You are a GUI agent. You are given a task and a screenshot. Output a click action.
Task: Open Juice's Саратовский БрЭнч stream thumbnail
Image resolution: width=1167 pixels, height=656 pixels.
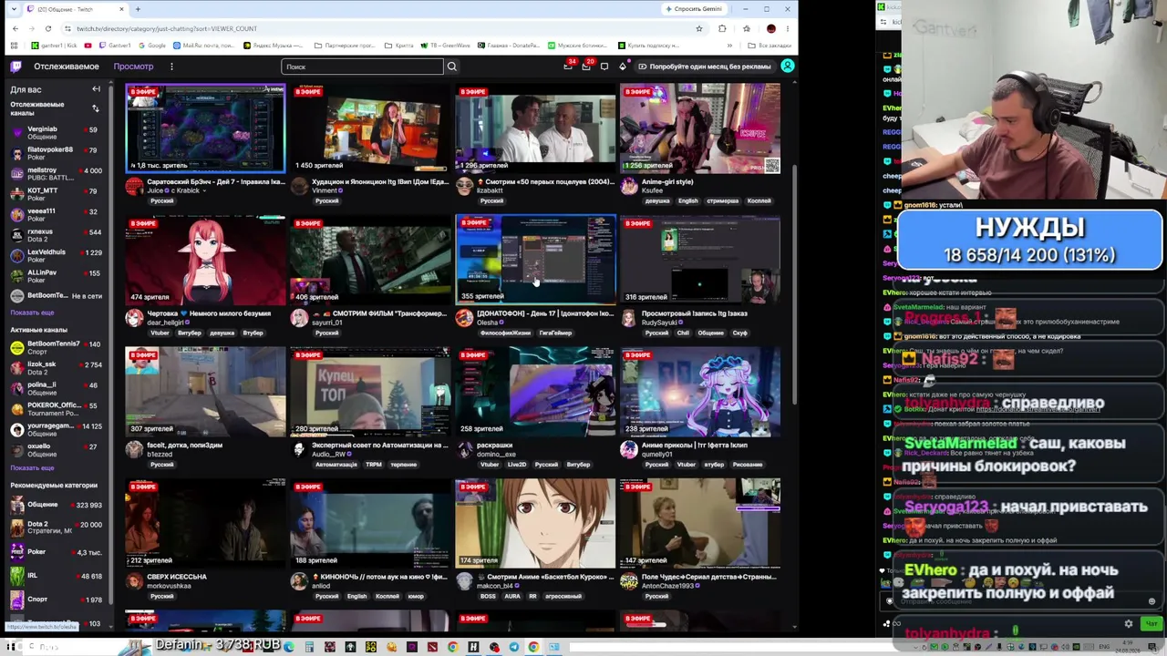point(205,128)
